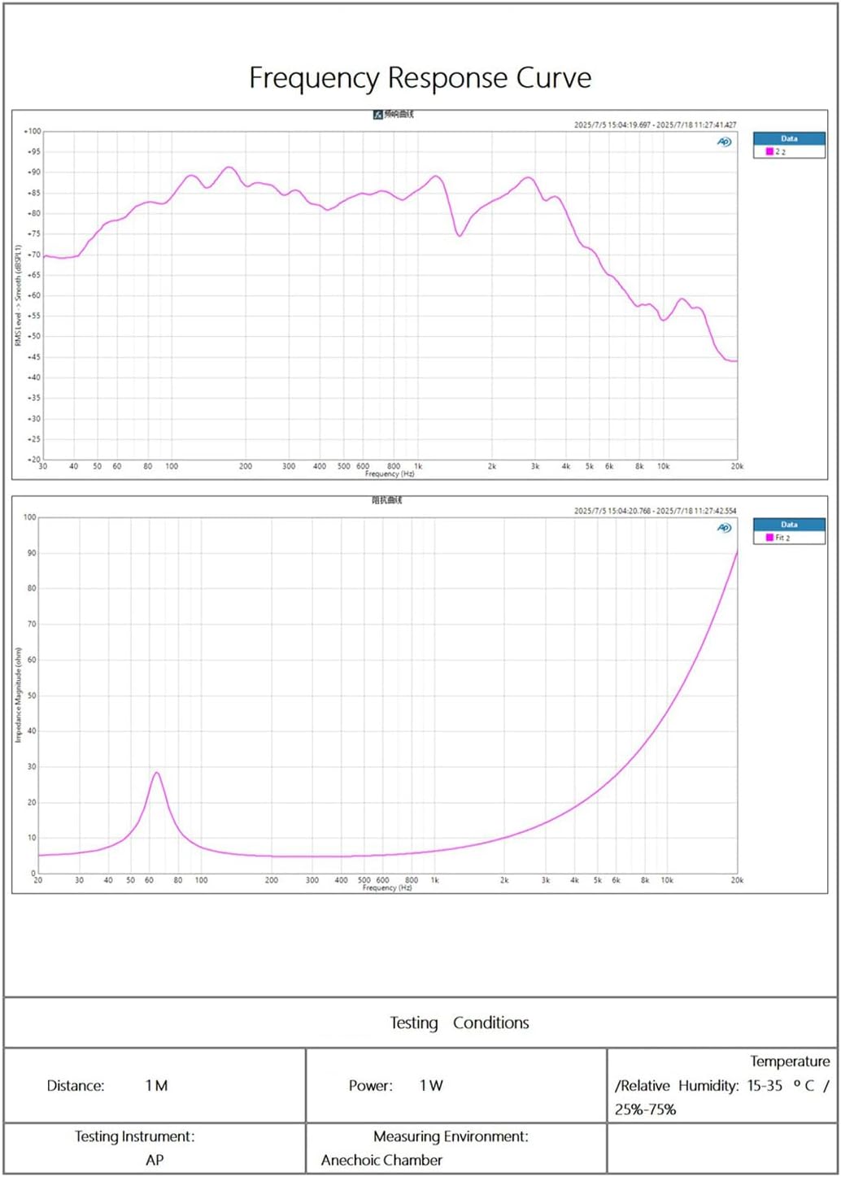Click the Frequency Response Curve title
The width and height of the screenshot is (841, 1177).
click(420, 78)
